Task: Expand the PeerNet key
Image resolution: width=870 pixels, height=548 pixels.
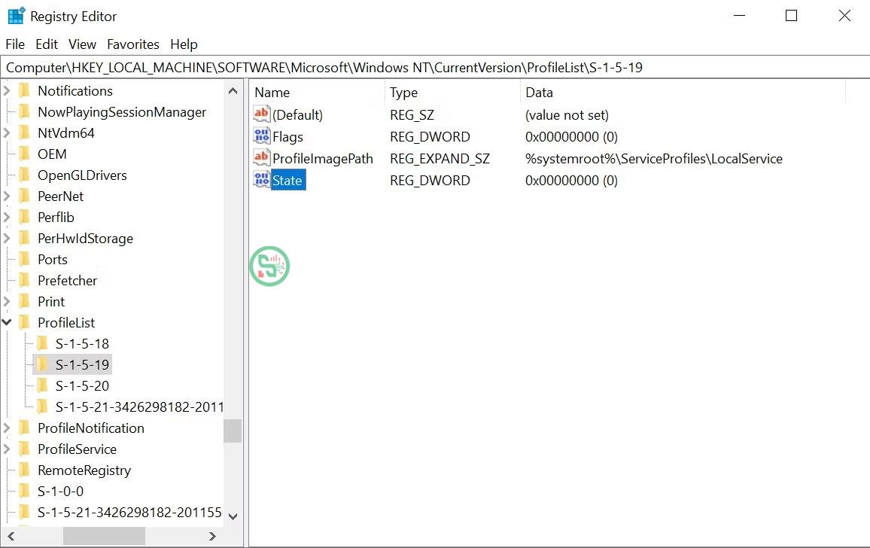Action: tap(7, 196)
